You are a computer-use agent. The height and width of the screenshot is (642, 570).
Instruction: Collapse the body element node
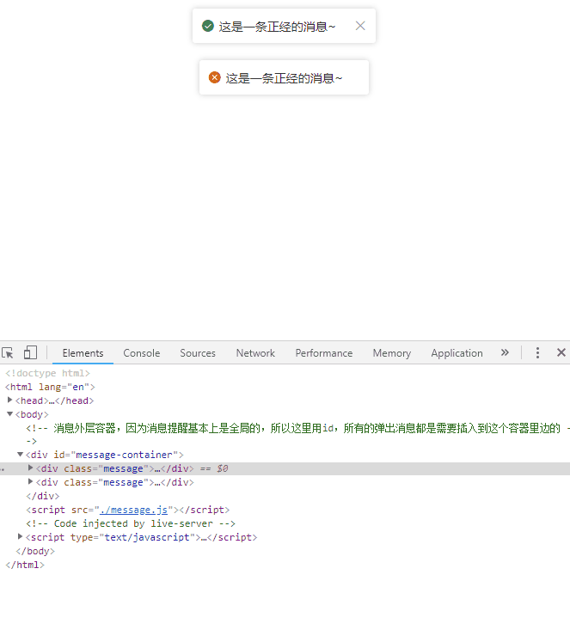coord(9,414)
